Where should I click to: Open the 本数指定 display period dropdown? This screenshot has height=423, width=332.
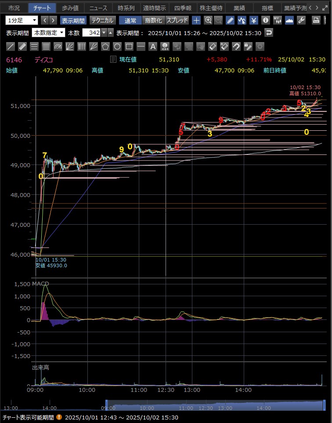pos(48,32)
